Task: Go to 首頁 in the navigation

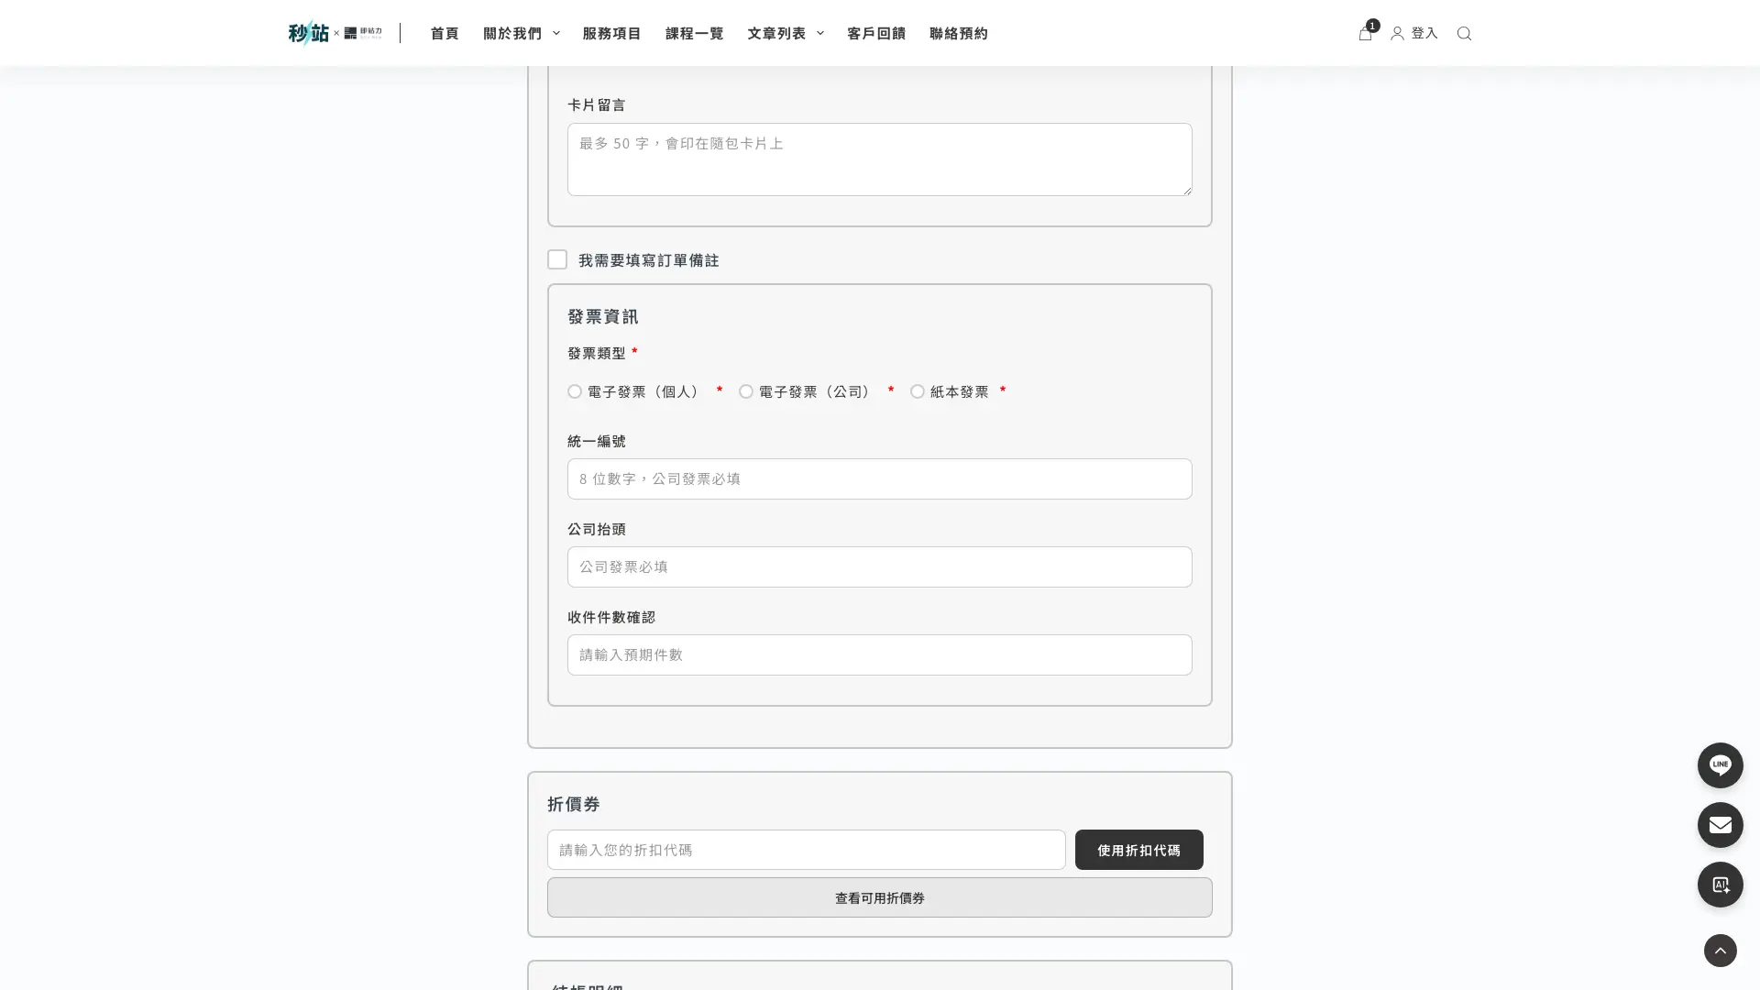Action: point(445,33)
